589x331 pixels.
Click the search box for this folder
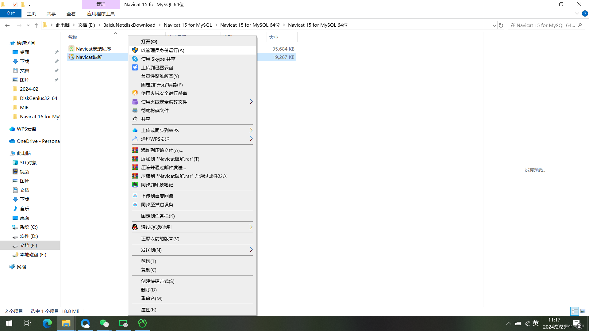pyautogui.click(x=543, y=25)
